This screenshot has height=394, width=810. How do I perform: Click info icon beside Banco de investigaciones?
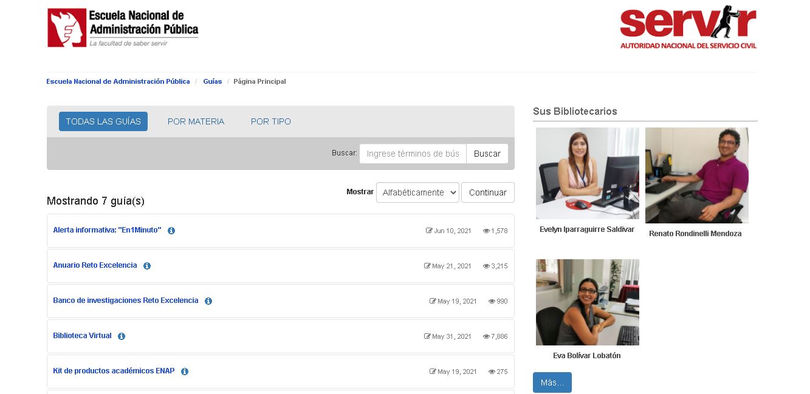pos(208,301)
